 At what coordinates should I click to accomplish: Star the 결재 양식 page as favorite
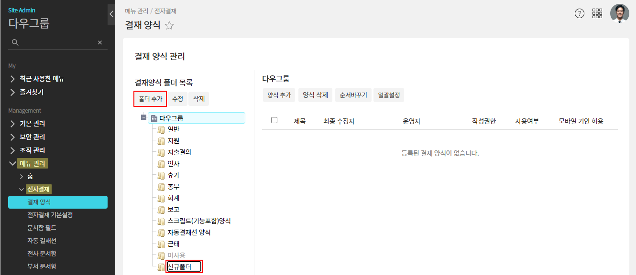169,26
